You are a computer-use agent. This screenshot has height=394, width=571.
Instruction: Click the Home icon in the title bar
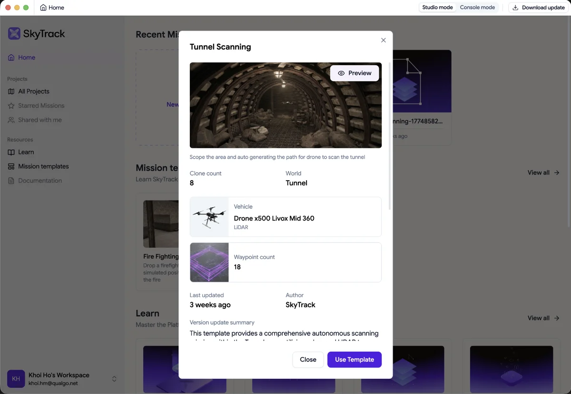[x=43, y=8]
